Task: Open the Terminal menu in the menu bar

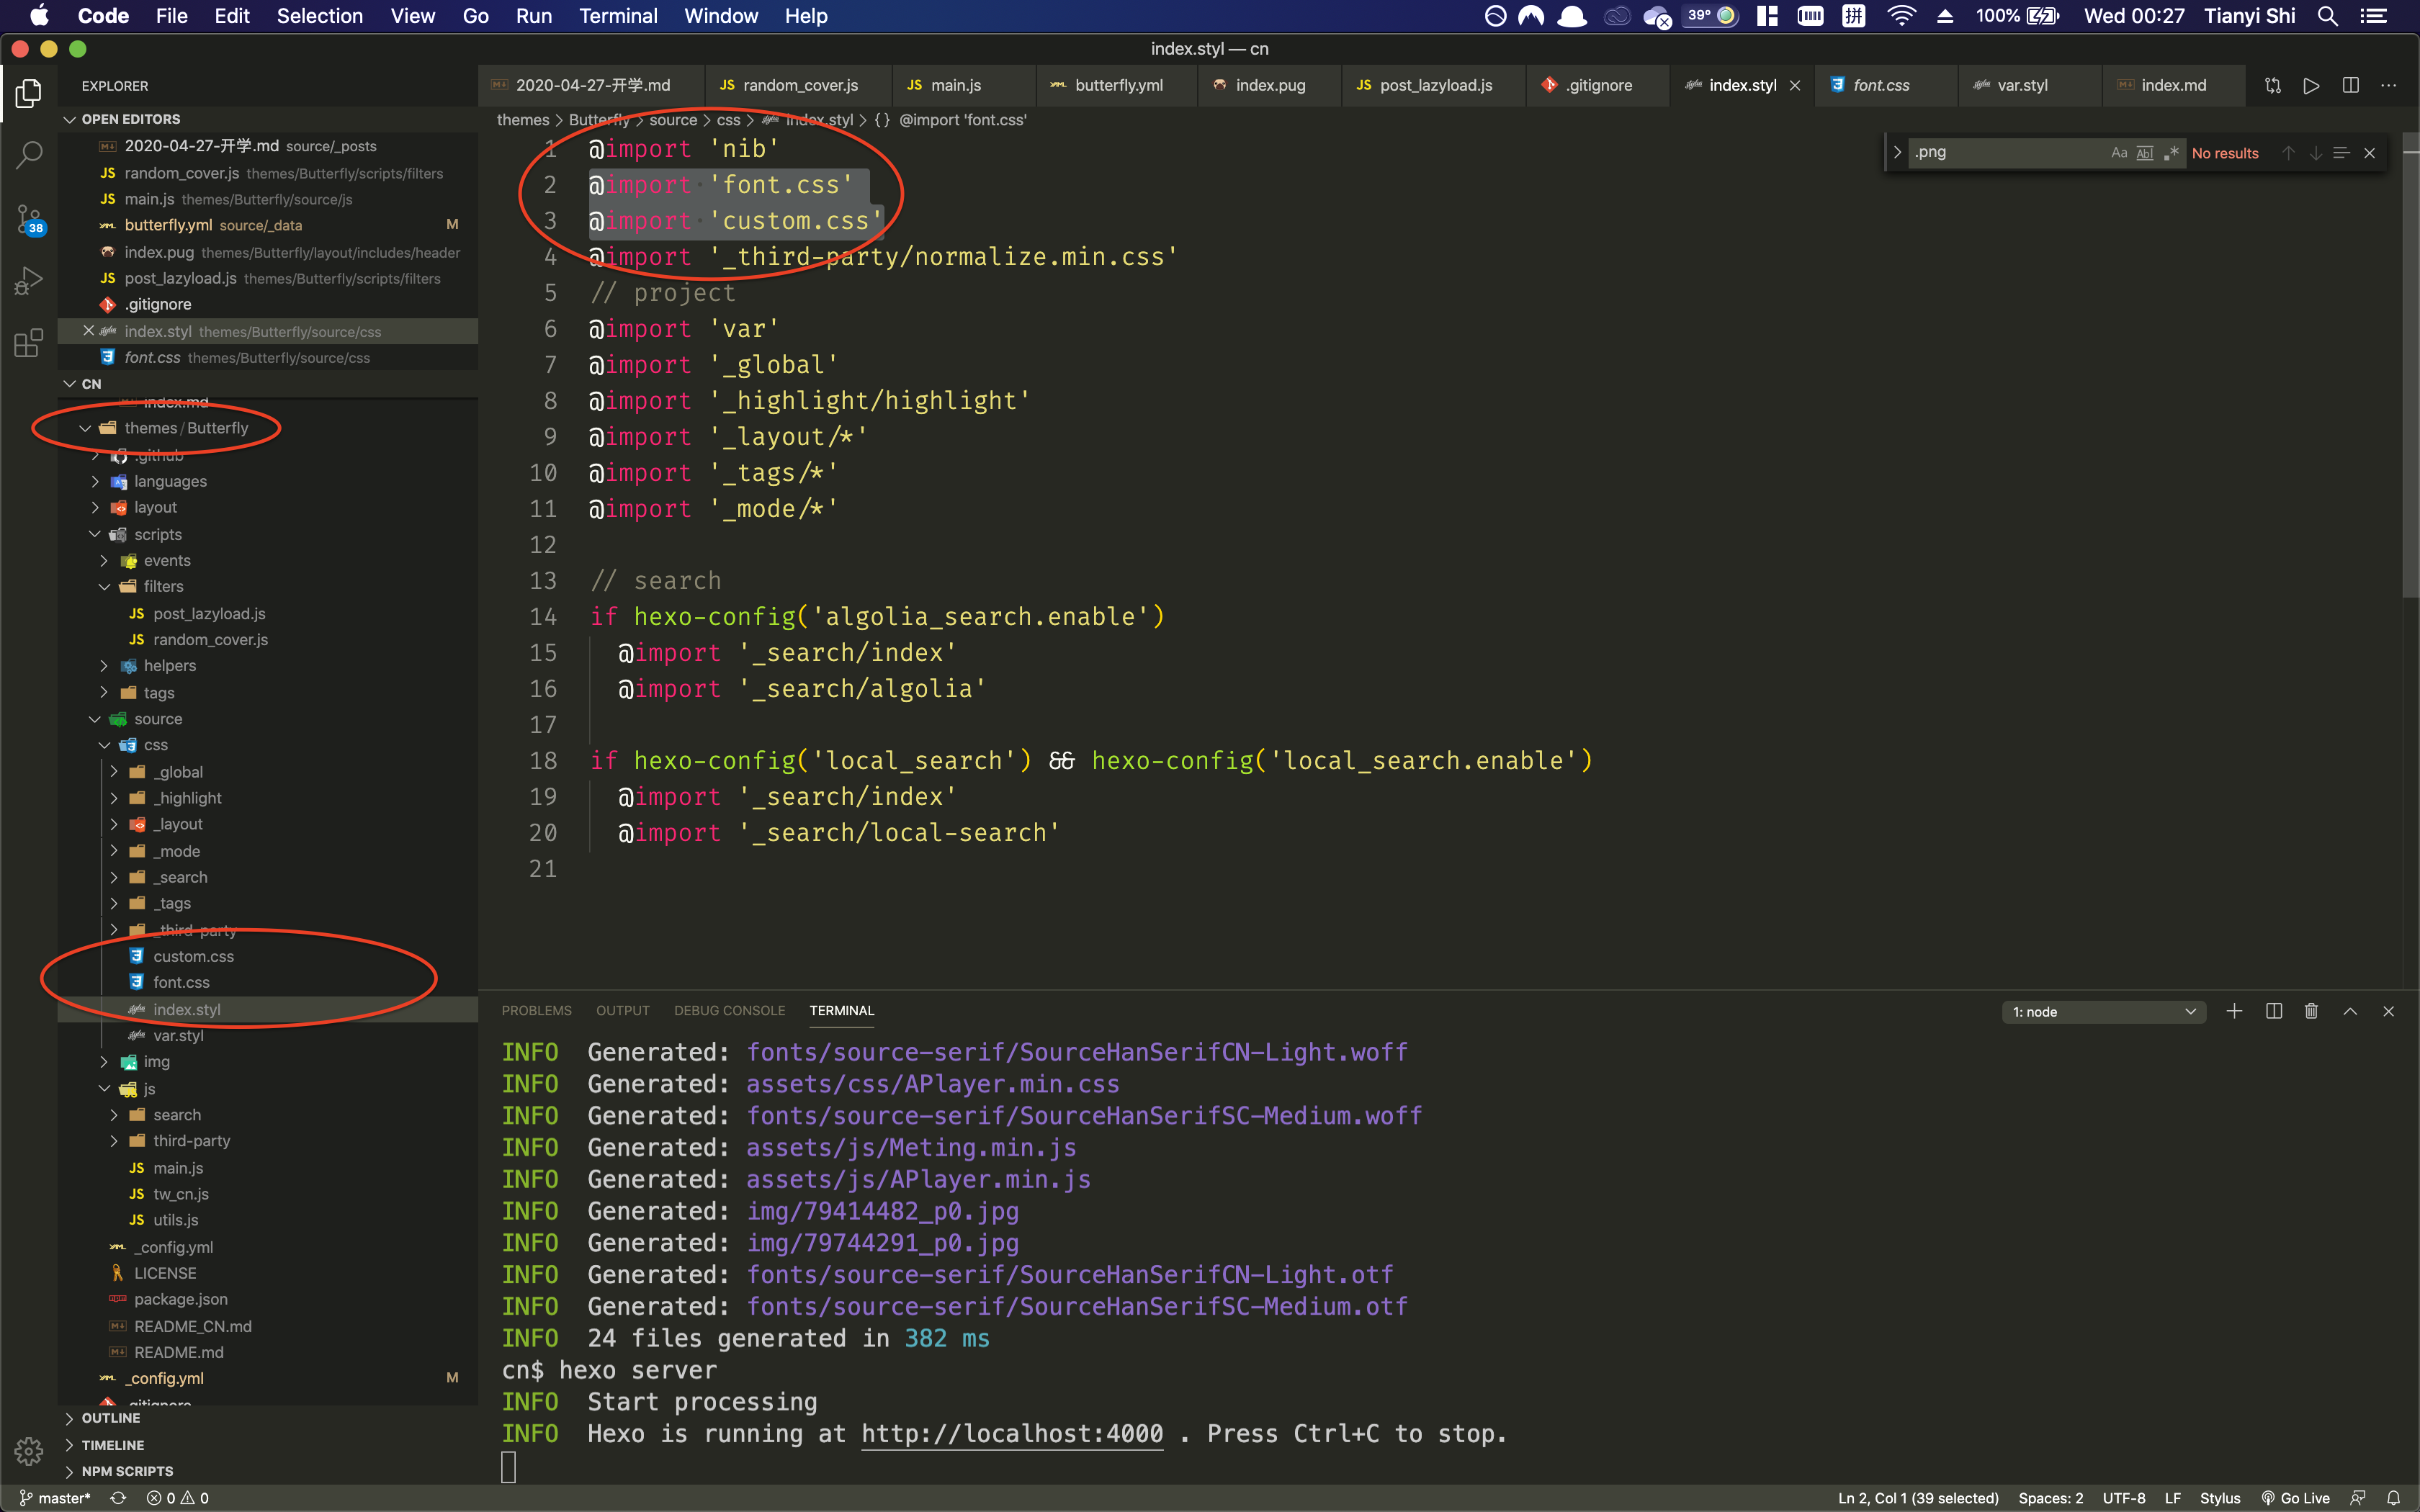Action: [x=618, y=16]
